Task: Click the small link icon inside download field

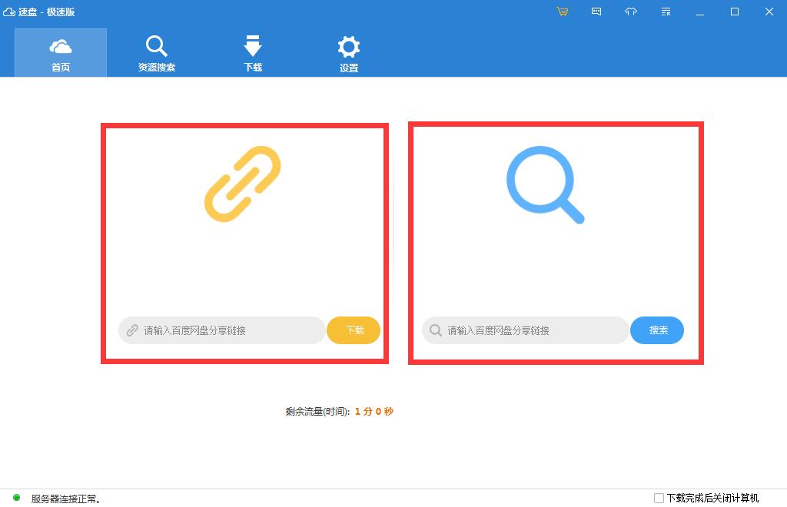Action: [x=132, y=330]
